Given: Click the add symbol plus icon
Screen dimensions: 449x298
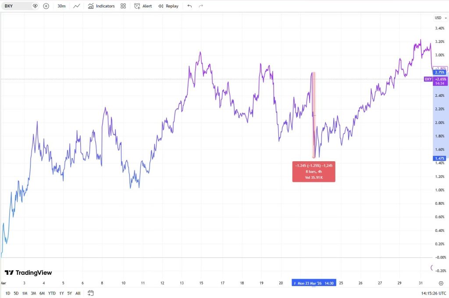Looking at the screenshot, I should coord(46,6).
